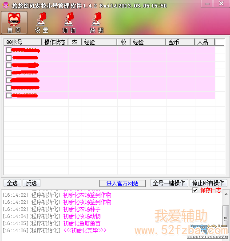The image size is (230, 241).
Task: Click the 金币 column header
Action: coord(180,42)
